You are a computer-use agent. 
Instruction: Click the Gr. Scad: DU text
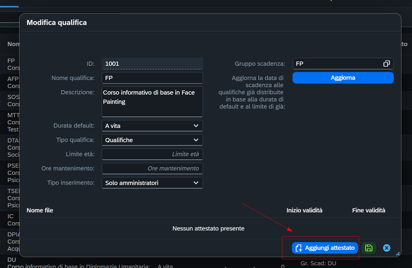318,263
